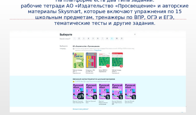This screenshot has width=196, height=115.
Task: Click the 'Выберите тетрадь' label
Action: pos(64,47)
